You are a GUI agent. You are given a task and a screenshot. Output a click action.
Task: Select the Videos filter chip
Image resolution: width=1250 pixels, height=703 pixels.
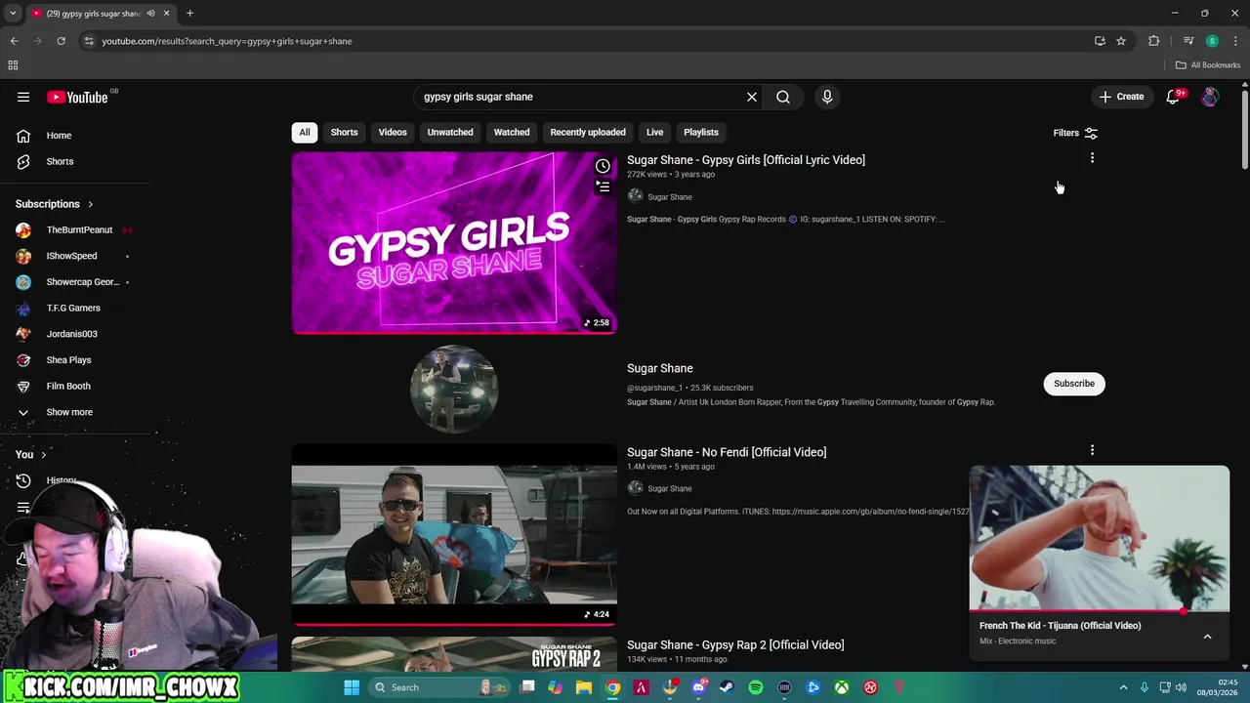click(393, 132)
